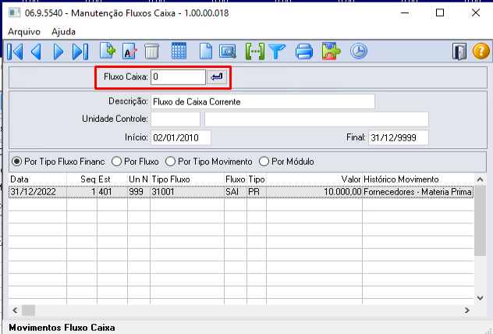The width and height of the screenshot is (493, 334).
Task: Click the edit record pencil icon
Action: (129, 52)
